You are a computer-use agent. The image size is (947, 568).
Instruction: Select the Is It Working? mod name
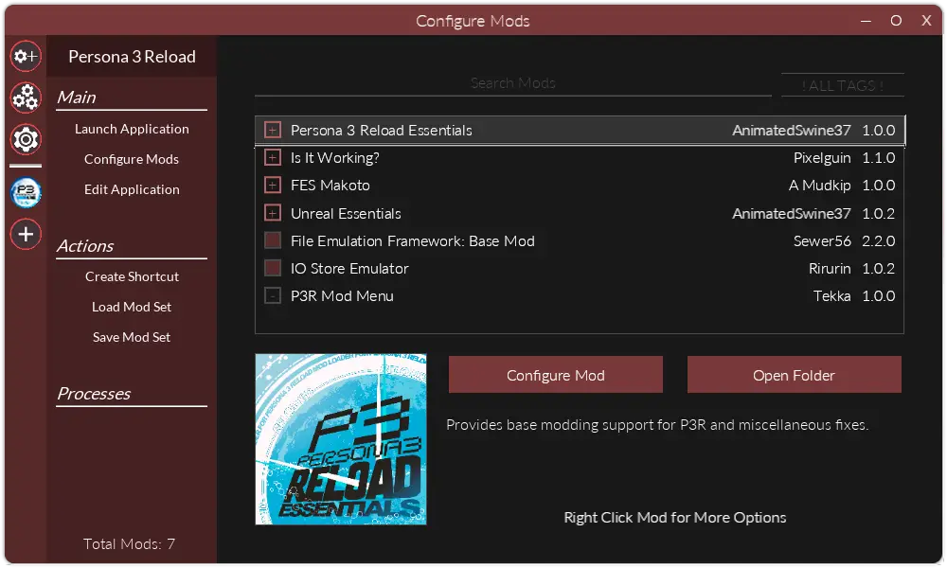(x=334, y=157)
